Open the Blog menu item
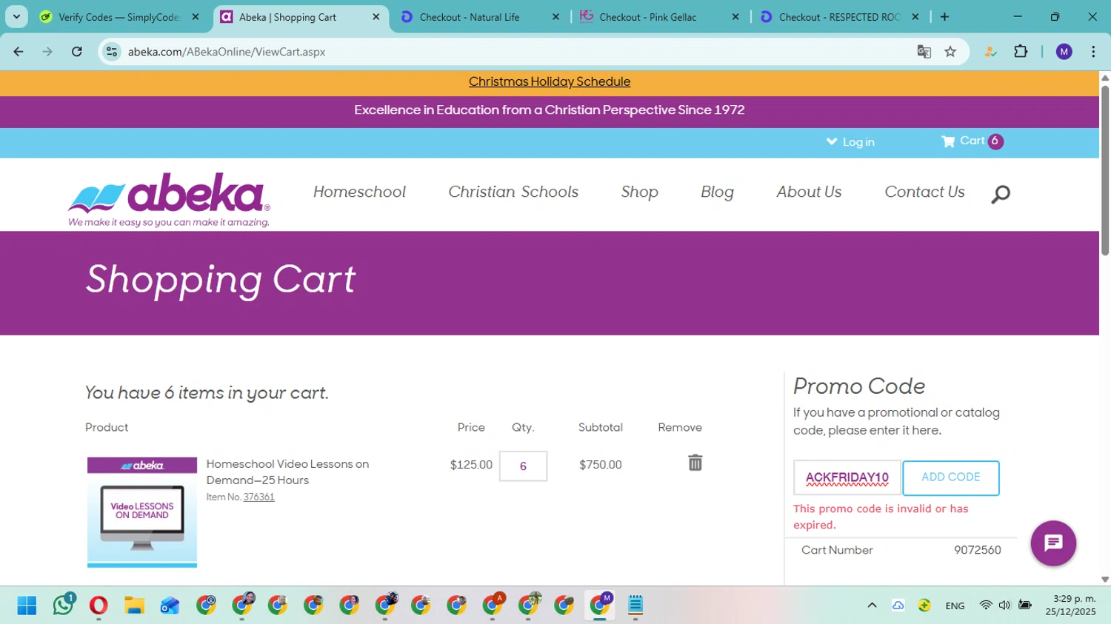 [717, 192]
